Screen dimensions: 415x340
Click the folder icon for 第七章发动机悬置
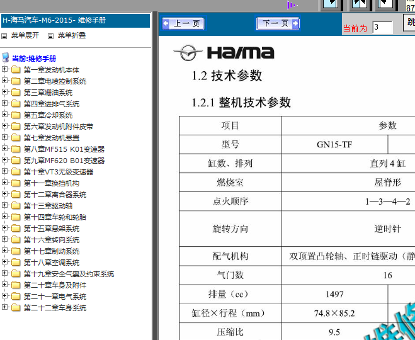(x=16, y=138)
